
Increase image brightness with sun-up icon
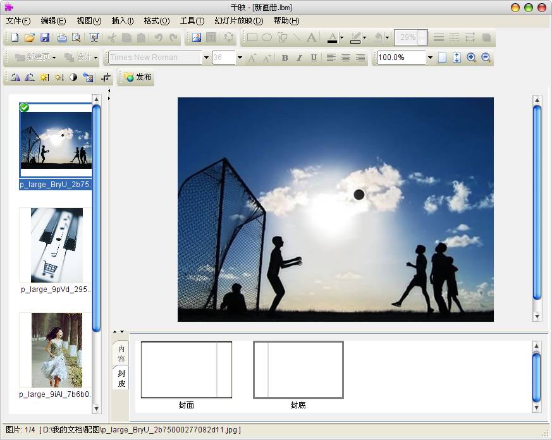click(x=44, y=78)
